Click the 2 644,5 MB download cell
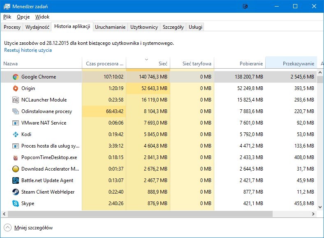The height and width of the screenshot is (238, 324). pos(240,169)
